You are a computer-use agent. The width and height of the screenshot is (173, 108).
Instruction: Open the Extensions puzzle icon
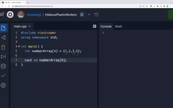pyautogui.click(x=158, y=6)
